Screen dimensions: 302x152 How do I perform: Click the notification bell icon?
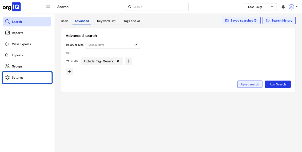(283, 7)
